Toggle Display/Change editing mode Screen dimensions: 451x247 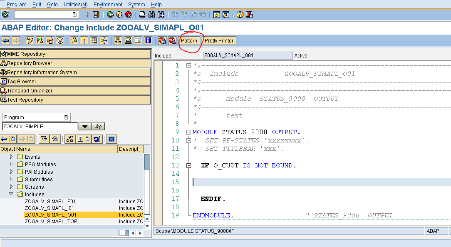29,40
